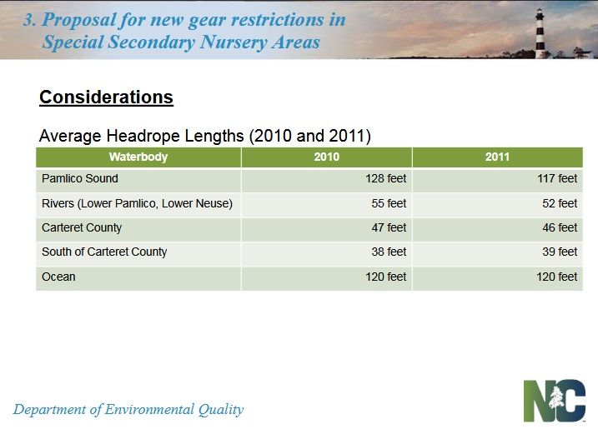Click the 'Considerations' heading

tap(107, 97)
